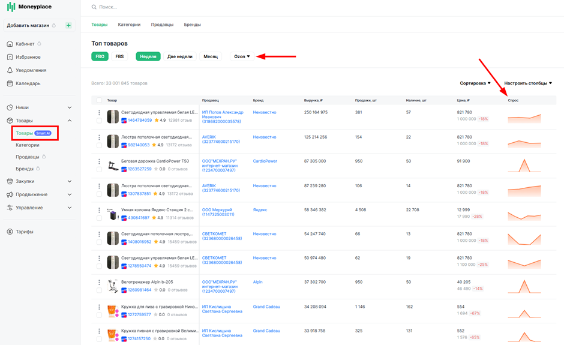
Task: Switch to the Категории top tab
Action: click(129, 25)
